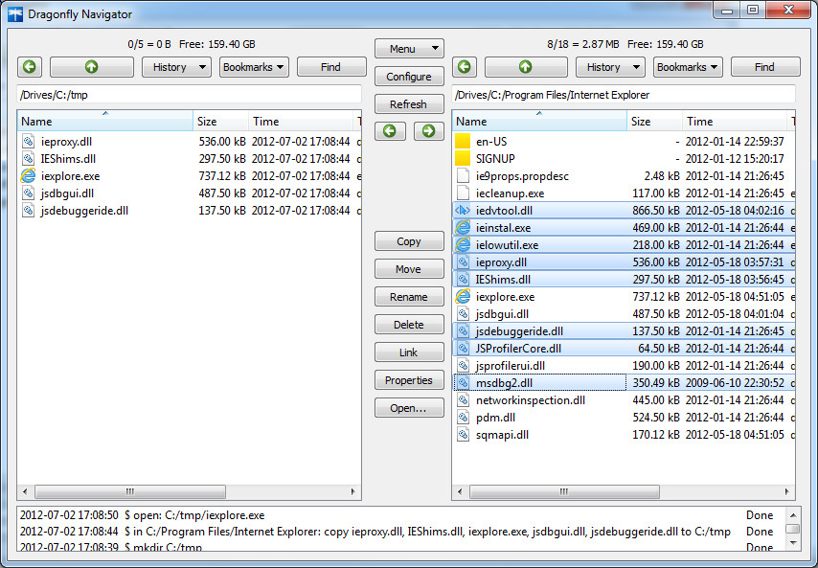Go back in the left panel
The image size is (818, 568).
(x=29, y=67)
